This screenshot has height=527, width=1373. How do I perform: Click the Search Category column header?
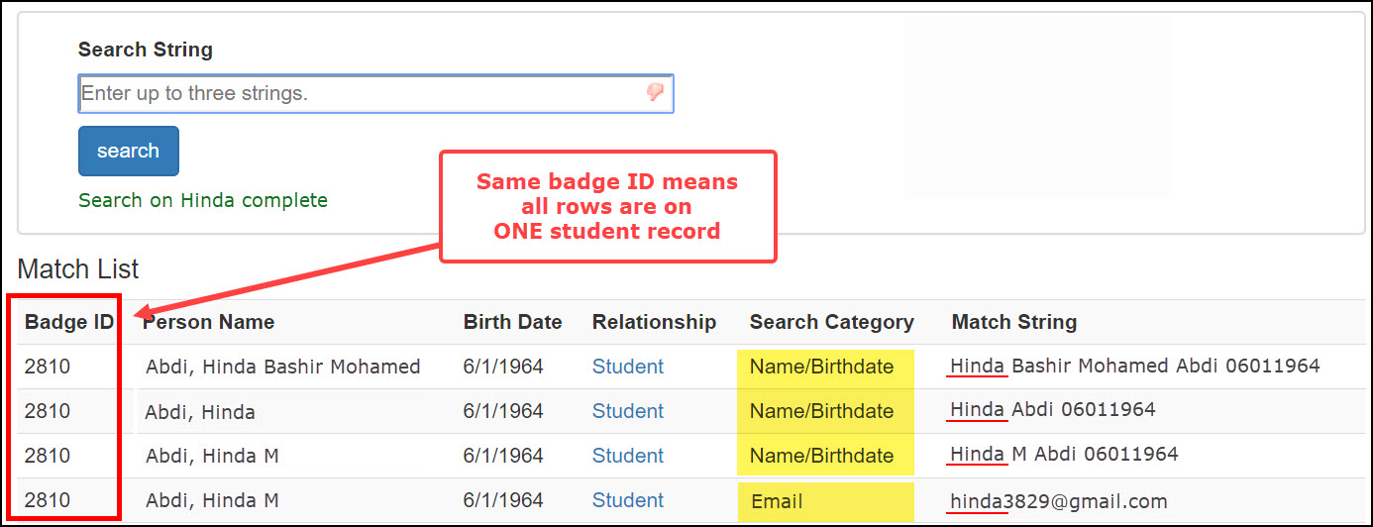point(831,322)
